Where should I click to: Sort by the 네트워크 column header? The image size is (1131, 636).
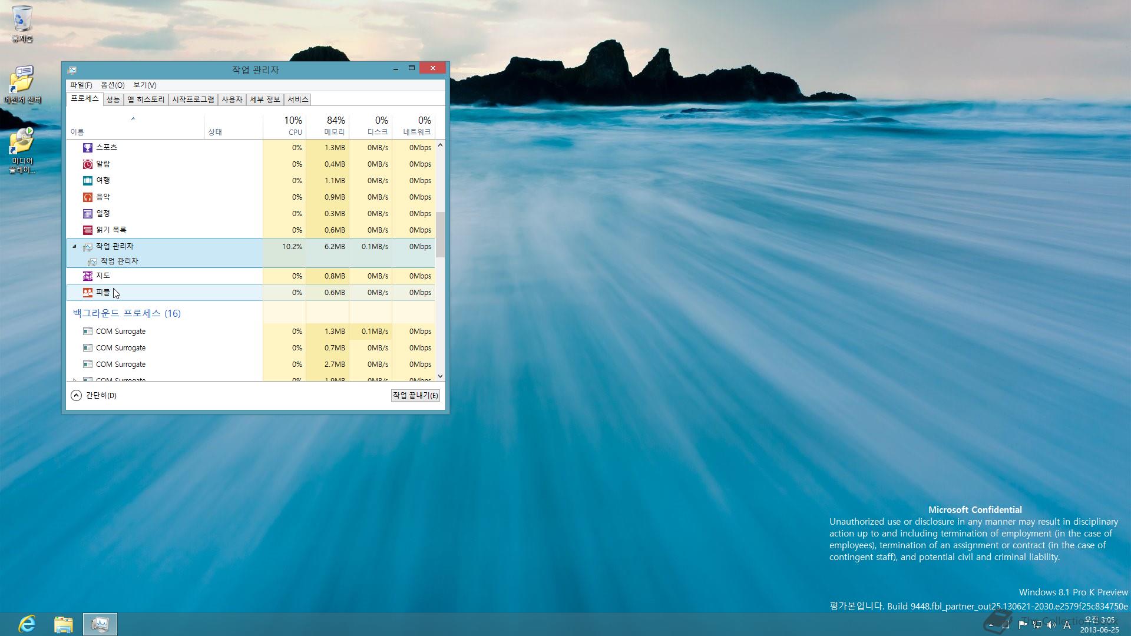point(414,126)
